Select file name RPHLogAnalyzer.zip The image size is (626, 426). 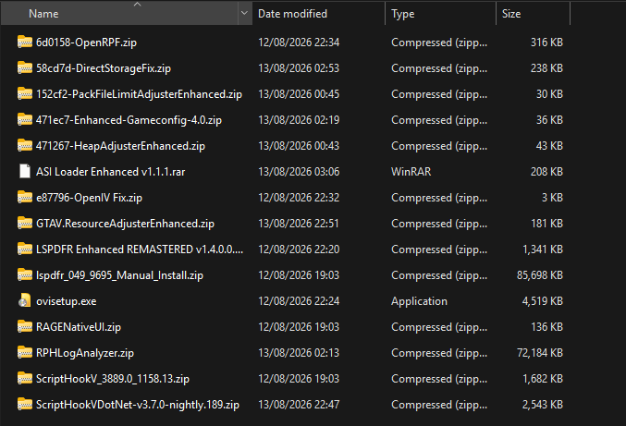[x=85, y=353]
